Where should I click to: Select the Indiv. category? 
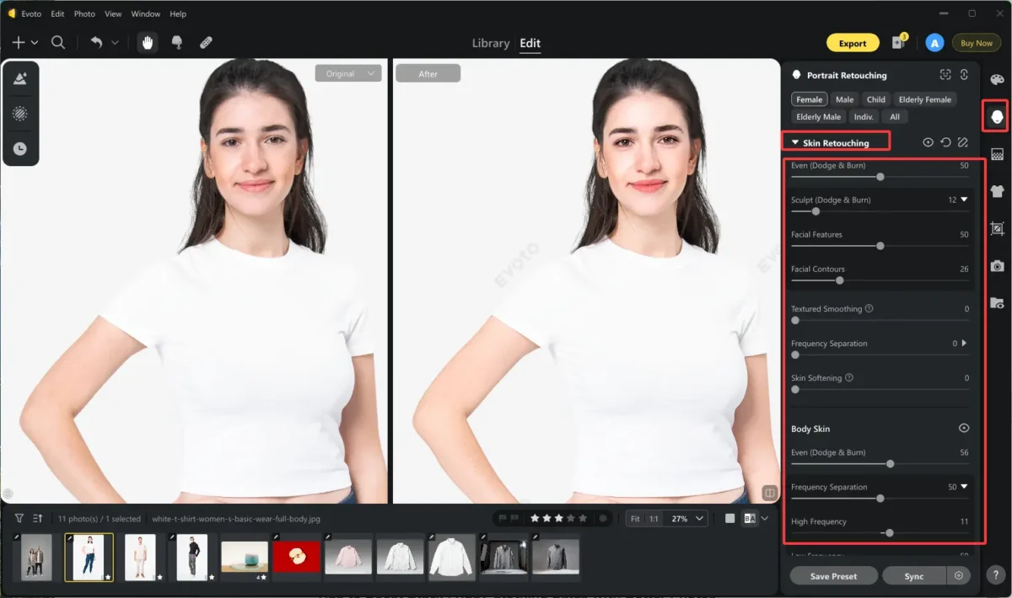click(864, 117)
